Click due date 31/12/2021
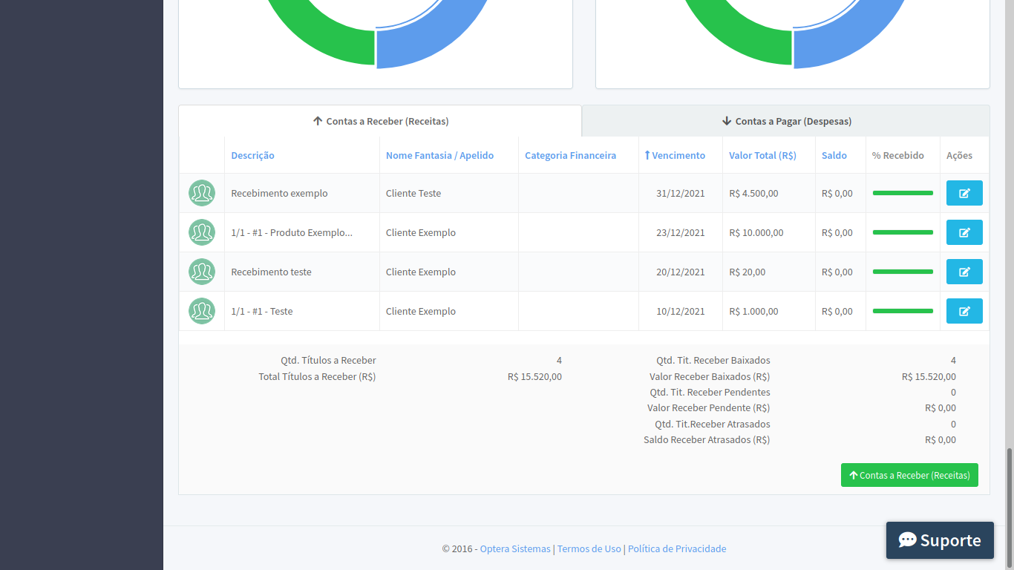1014x570 pixels. 681,193
